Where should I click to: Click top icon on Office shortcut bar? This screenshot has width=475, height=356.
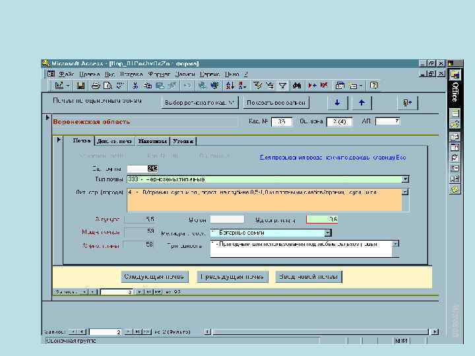click(x=455, y=74)
